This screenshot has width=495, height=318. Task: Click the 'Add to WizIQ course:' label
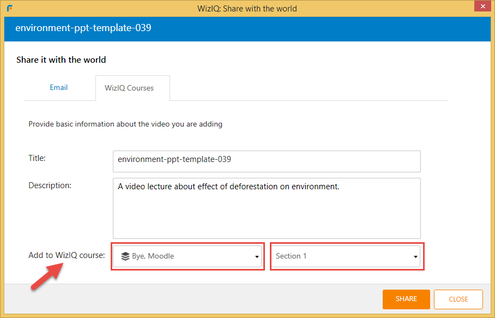[x=67, y=255]
